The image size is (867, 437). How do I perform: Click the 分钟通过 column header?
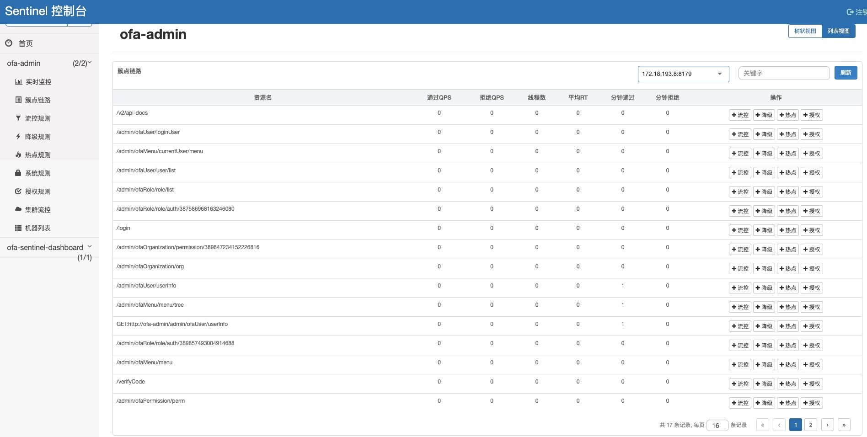click(623, 97)
